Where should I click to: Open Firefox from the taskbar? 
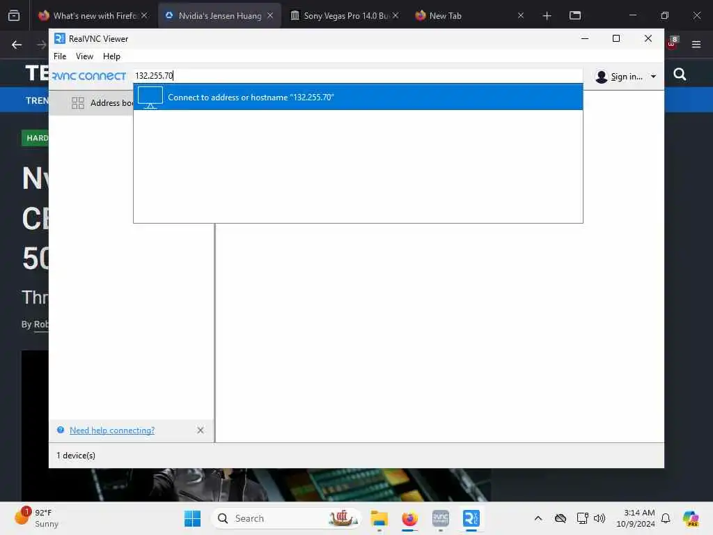(x=409, y=518)
